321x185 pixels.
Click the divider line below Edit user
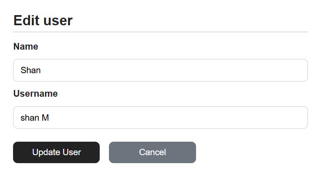point(160,32)
